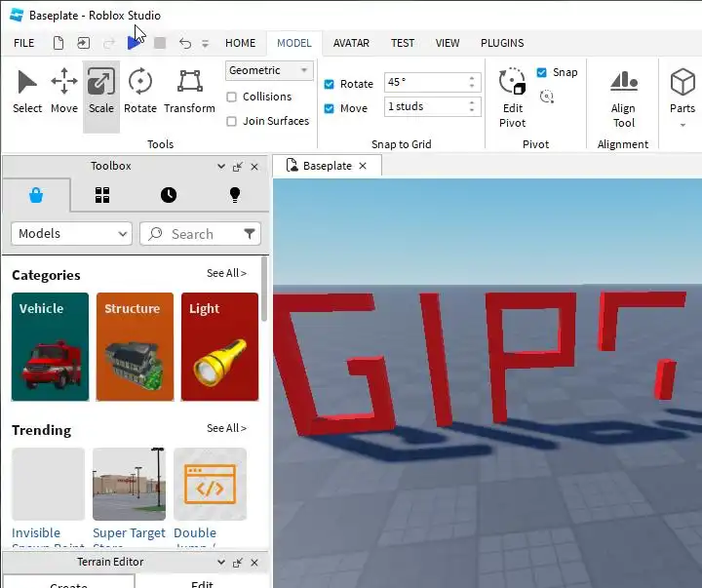The image size is (702, 588).
Task: Start playtest with the blue Play icon
Action: pos(134,43)
